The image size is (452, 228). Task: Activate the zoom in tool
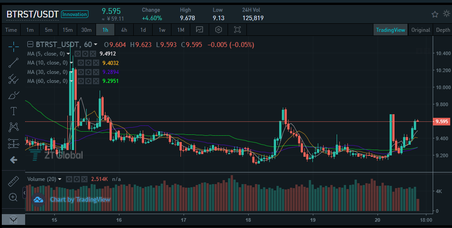(x=13, y=197)
